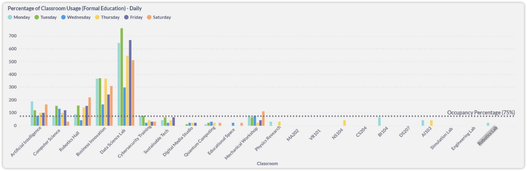Image resolution: width=527 pixels, height=171 pixels.
Task: Click the yellow Thursday bar for NS104
Action: [344, 123]
